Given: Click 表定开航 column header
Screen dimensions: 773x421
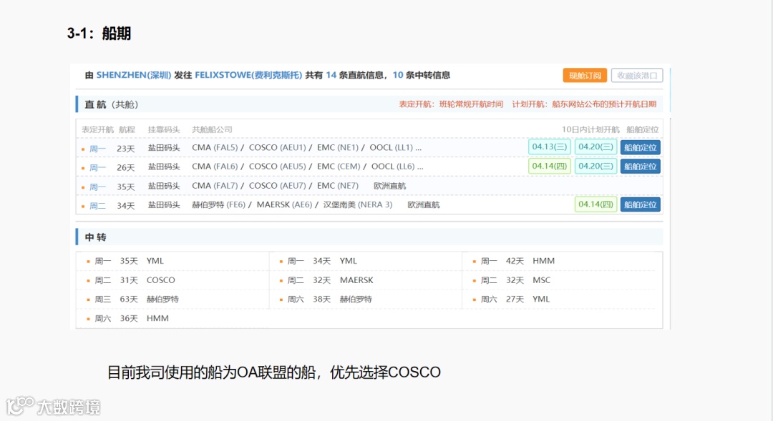Looking at the screenshot, I should [97, 129].
